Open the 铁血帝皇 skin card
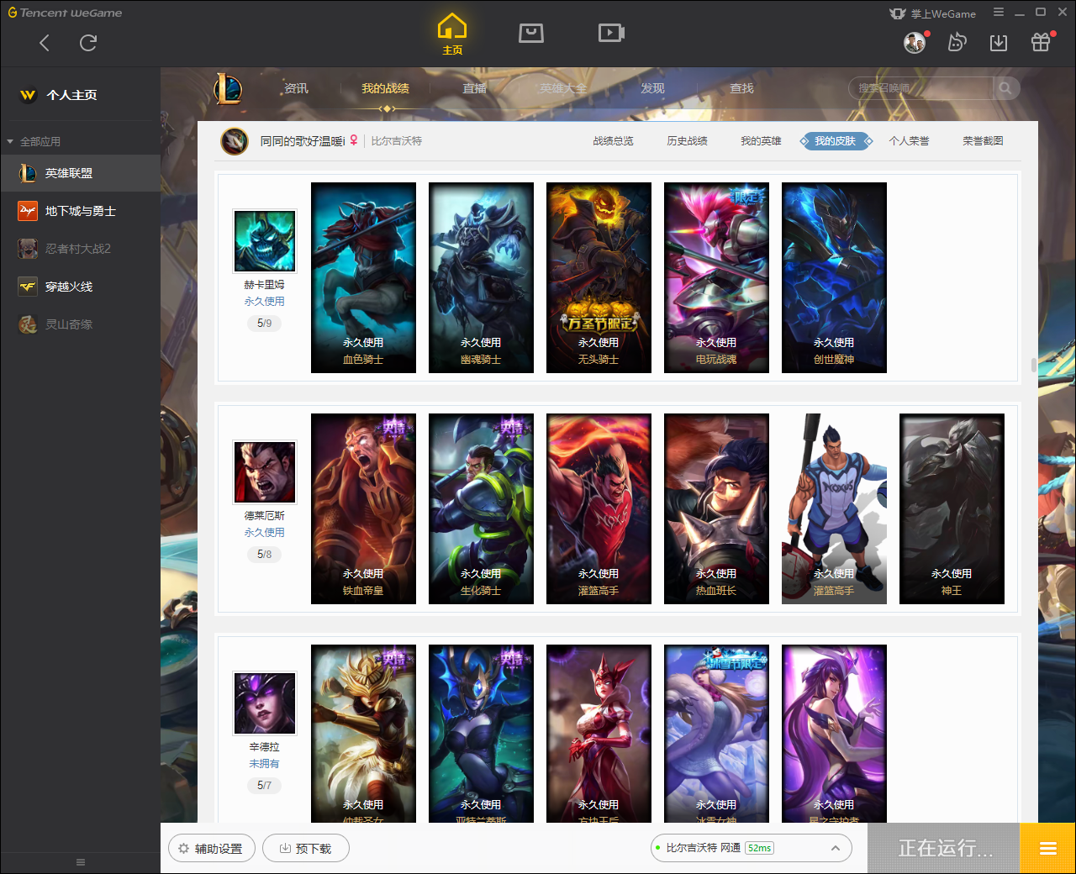1076x874 pixels. click(x=363, y=508)
